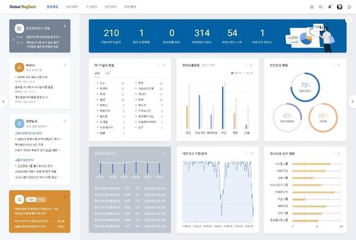
Task: Select the highlighted blue top navigation item
Action: click(52, 7)
